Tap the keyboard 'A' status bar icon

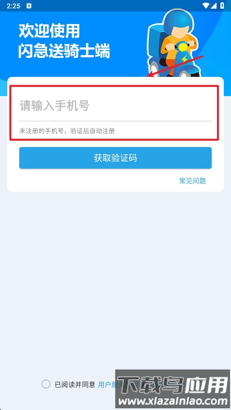click(x=29, y=6)
